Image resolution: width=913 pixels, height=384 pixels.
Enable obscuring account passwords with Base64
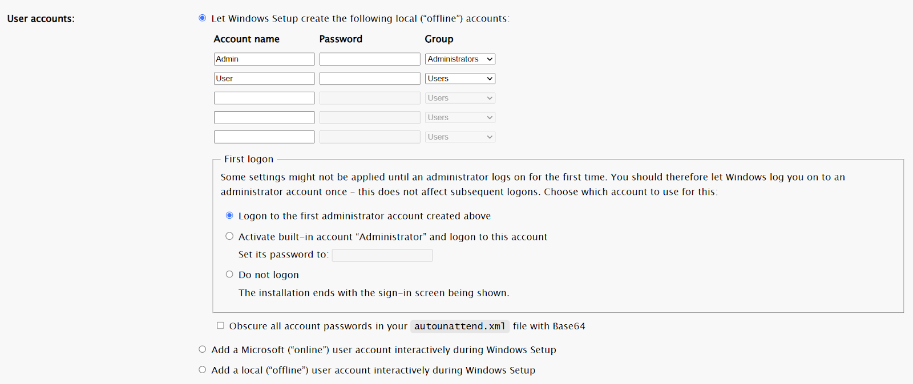(220, 325)
